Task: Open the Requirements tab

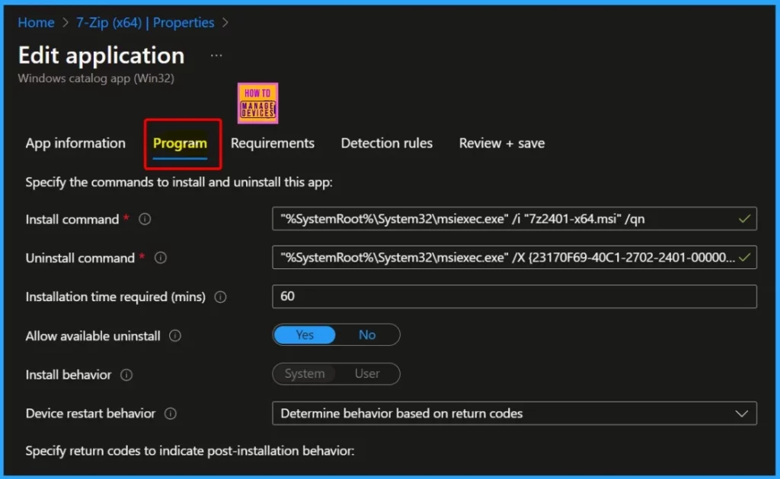Action: 273,144
